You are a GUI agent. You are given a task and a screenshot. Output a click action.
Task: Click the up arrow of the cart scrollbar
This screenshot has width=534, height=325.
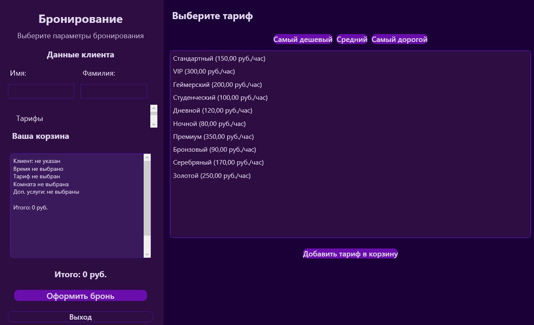point(147,157)
